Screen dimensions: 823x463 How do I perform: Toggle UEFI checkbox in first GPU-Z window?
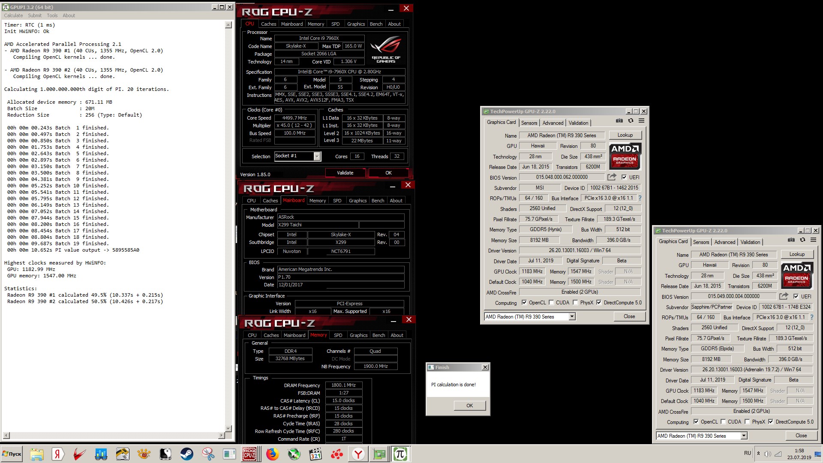pyautogui.click(x=624, y=177)
